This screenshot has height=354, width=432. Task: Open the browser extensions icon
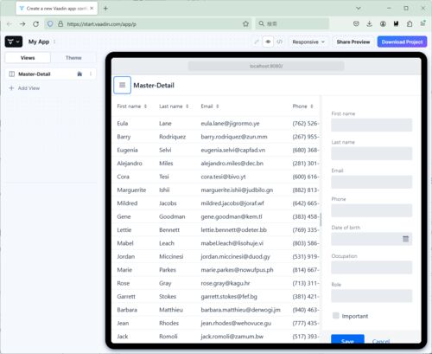click(410, 24)
